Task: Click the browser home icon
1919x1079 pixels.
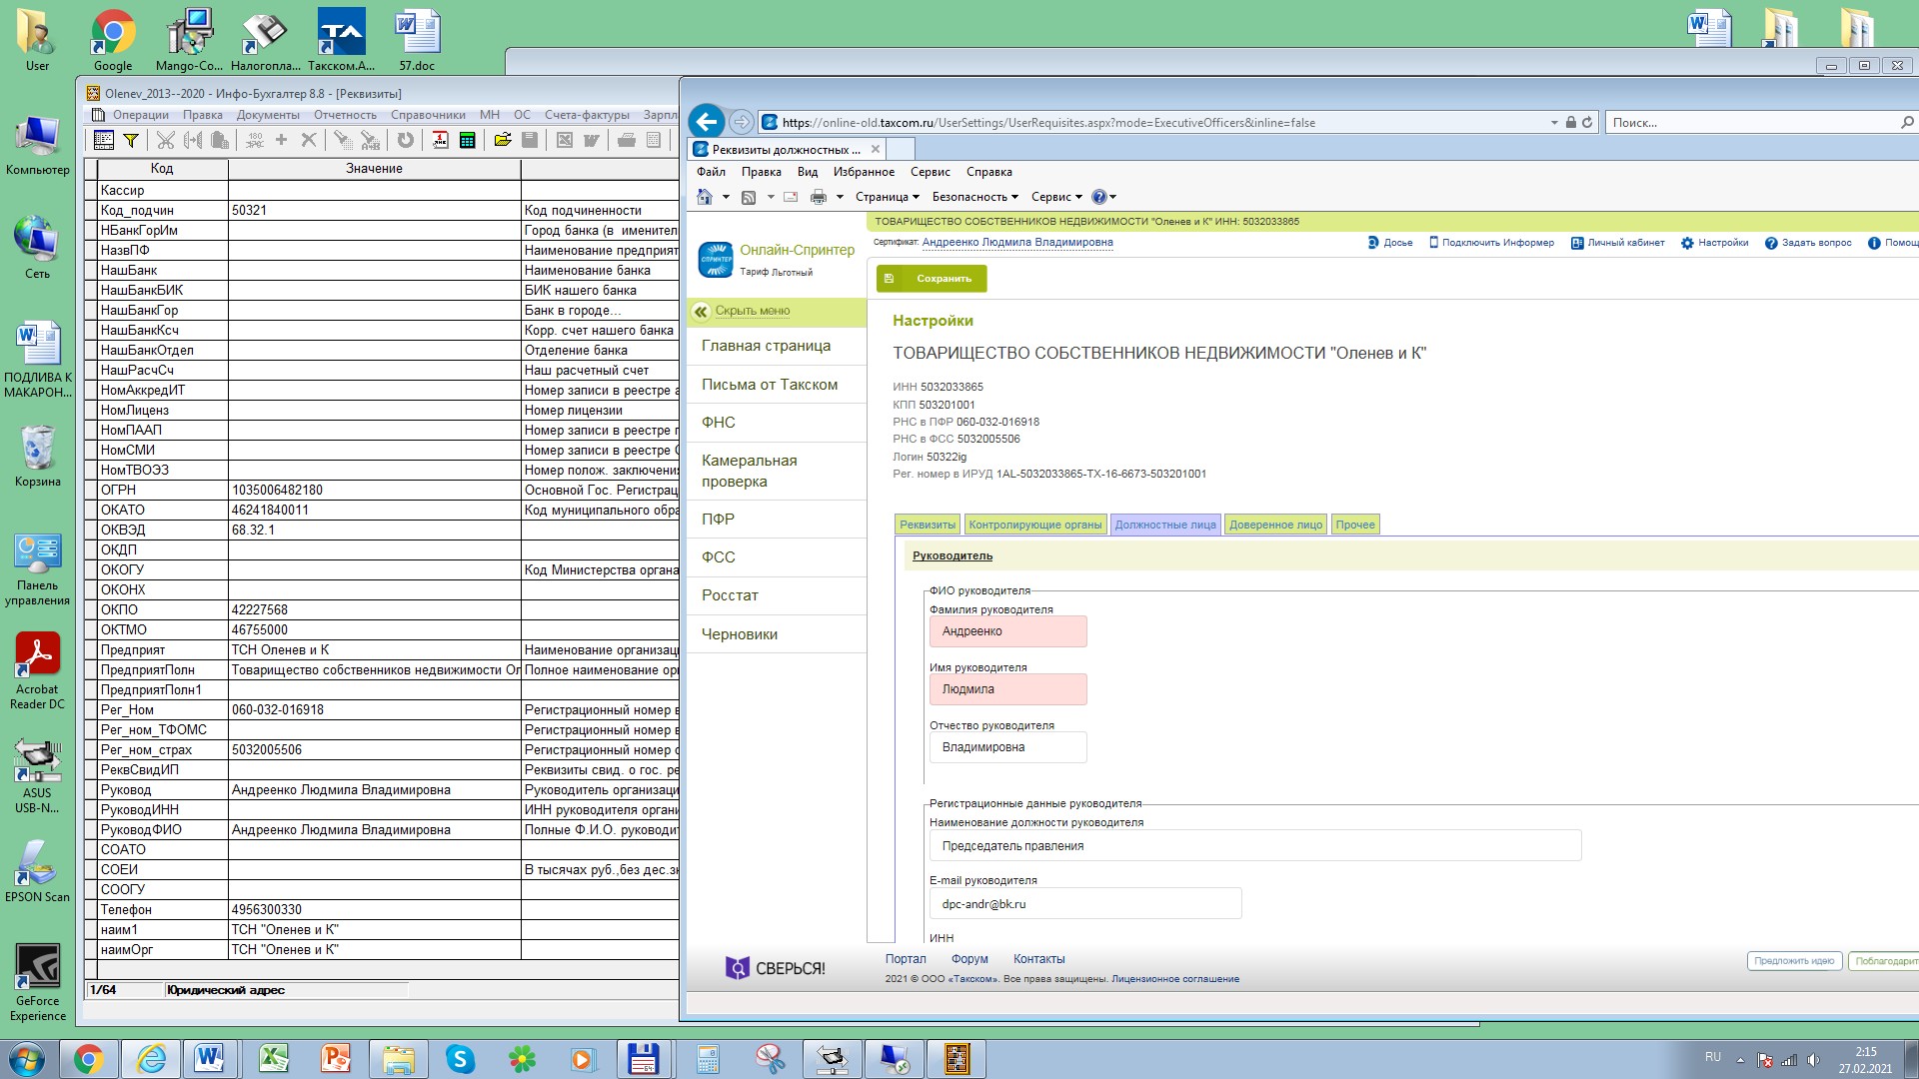Action: (x=705, y=197)
